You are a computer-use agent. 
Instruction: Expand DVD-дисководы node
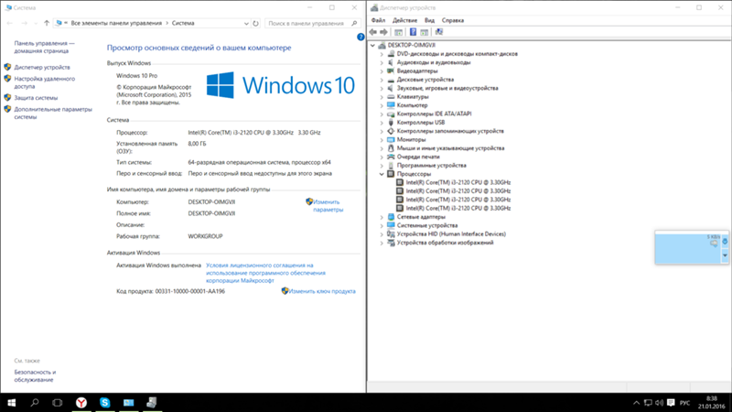[382, 54]
